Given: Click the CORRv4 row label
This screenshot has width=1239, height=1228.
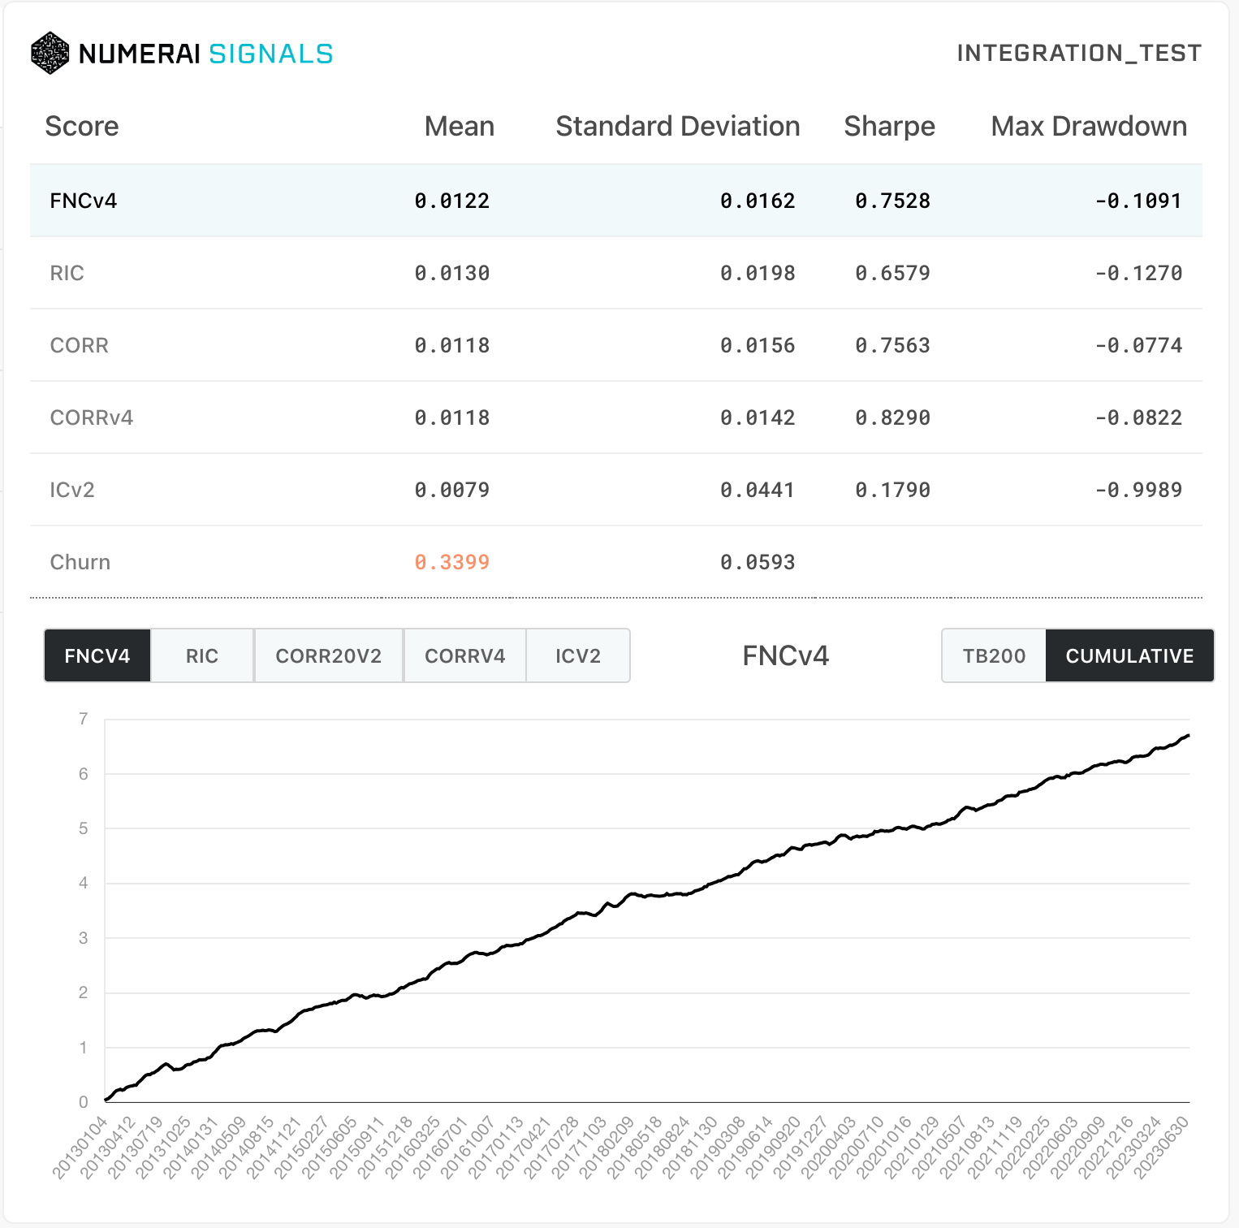Looking at the screenshot, I should point(92,417).
